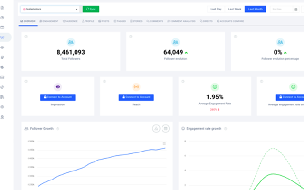This screenshot has width=304, height=190.
Task: Click the calendar icon beside Start Date
Action: point(296,9)
